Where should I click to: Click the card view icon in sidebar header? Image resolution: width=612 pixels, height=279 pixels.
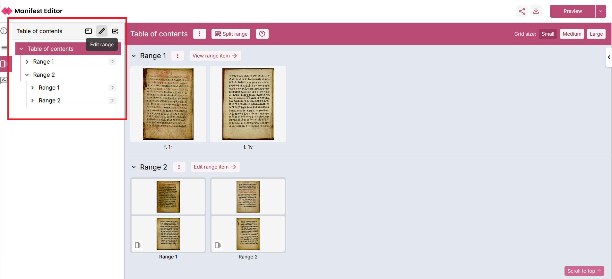tap(89, 31)
